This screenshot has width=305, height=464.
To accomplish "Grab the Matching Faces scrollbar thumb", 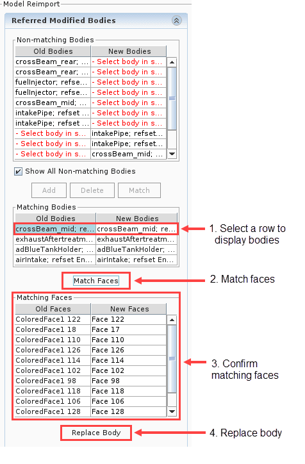I will click(x=172, y=359).
